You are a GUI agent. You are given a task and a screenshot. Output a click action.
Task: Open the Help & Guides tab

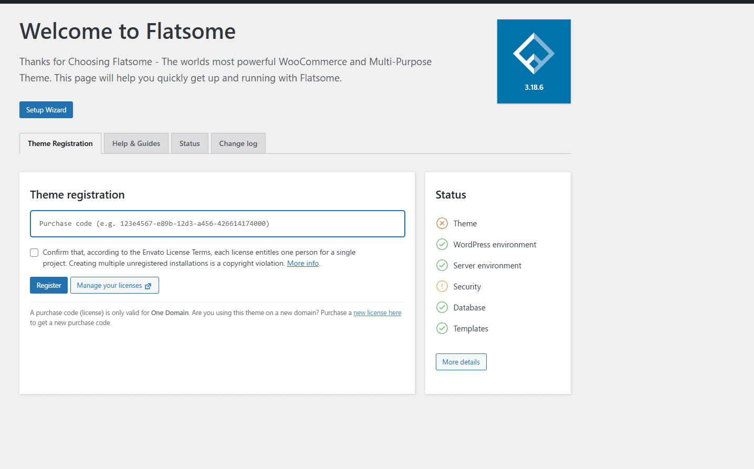coord(136,143)
